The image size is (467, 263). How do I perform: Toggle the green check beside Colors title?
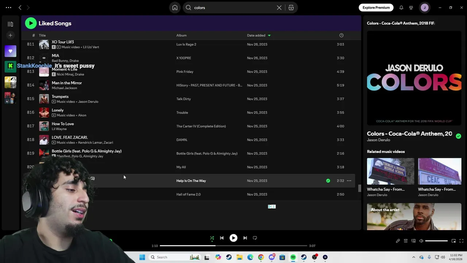(x=458, y=136)
